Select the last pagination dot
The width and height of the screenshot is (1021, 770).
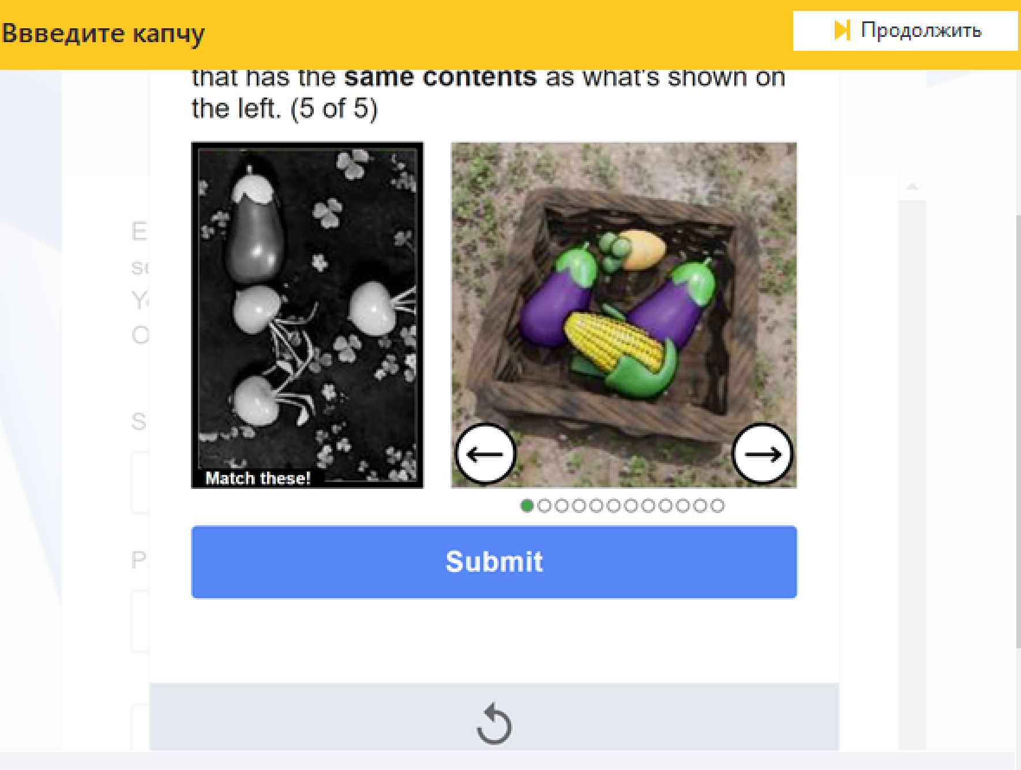pyautogui.click(x=717, y=506)
